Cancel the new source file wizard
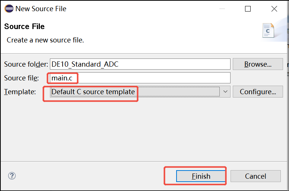Viewport: 289px width, 191px height. point(255,176)
